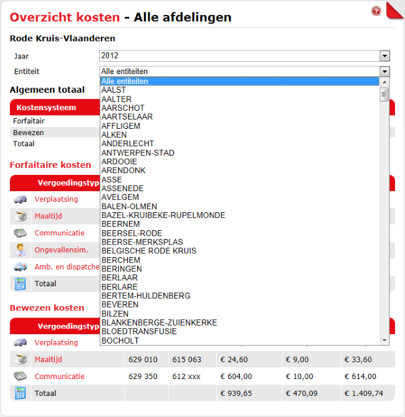Choose AFFLIGEM in the list
This screenshot has height=417, width=405.
tap(240, 126)
